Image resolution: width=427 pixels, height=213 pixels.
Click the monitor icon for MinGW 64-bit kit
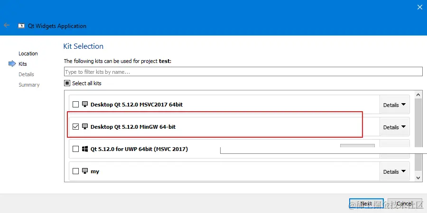(85, 126)
